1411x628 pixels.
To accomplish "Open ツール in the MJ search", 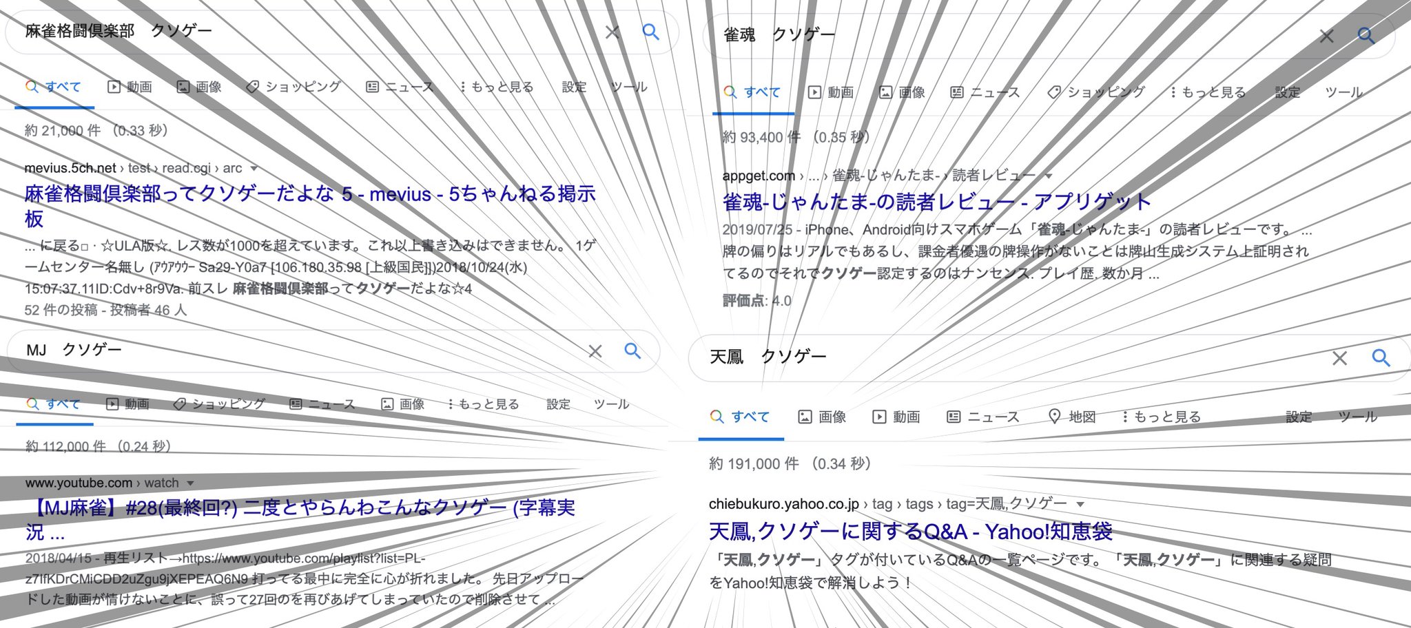I will click(x=612, y=404).
